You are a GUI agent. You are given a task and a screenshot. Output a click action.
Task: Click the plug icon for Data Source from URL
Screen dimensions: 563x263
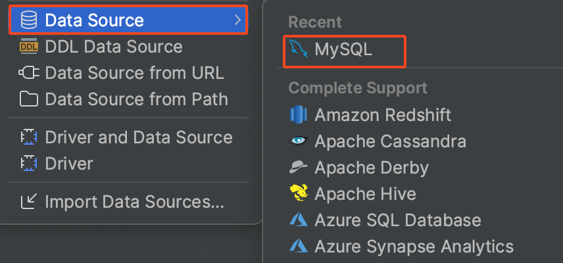pos(29,73)
